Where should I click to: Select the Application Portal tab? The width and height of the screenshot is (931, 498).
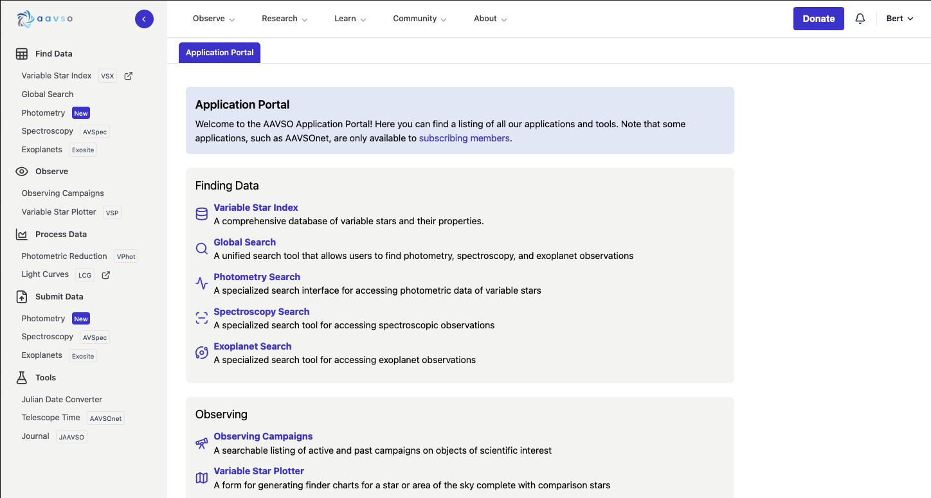click(x=220, y=53)
